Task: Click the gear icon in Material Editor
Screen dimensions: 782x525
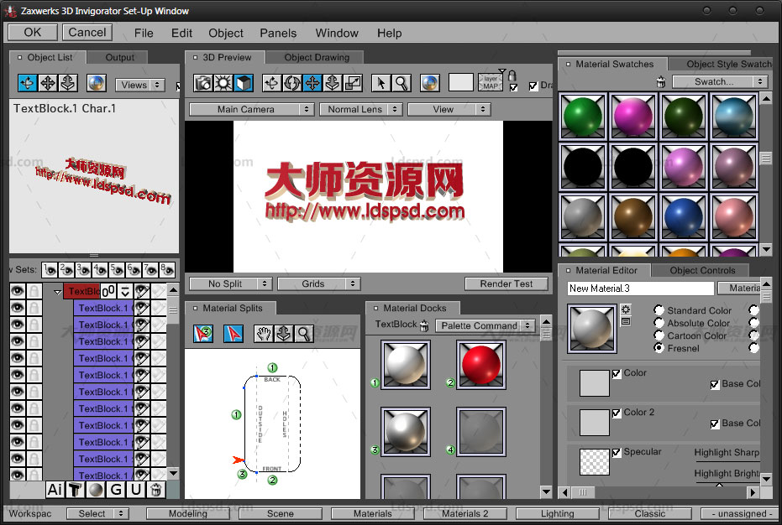Action: (626, 309)
